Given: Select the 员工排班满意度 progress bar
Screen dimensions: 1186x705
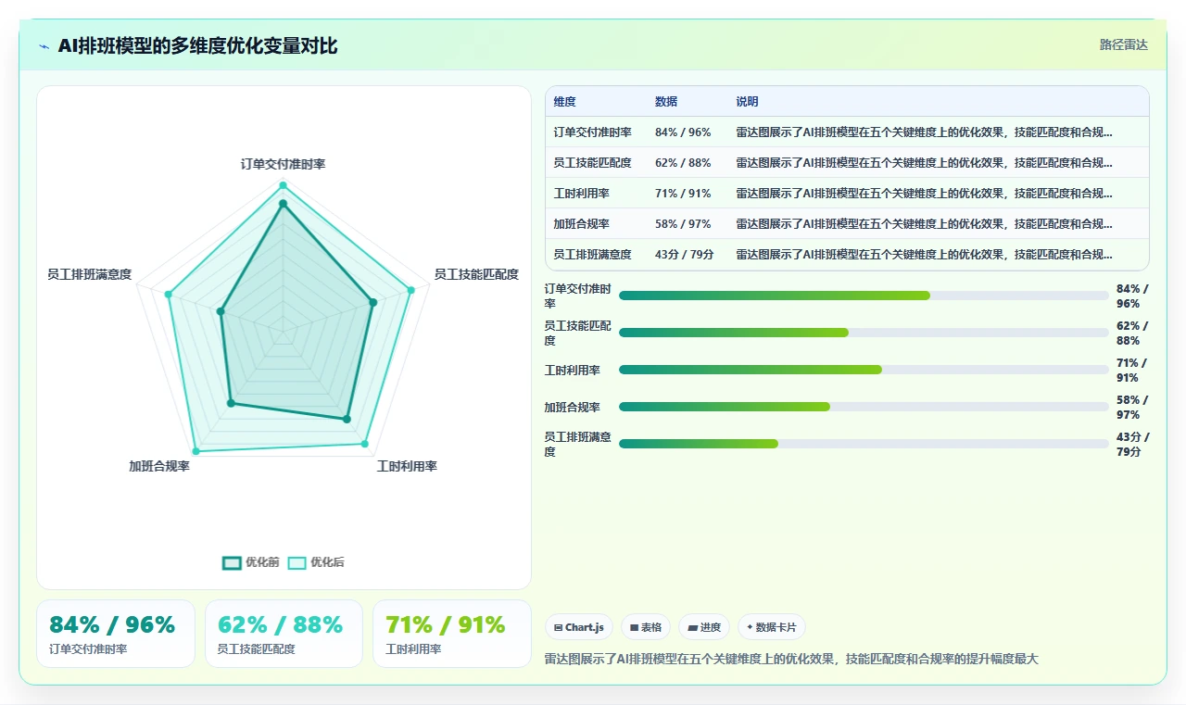Looking at the screenshot, I should pyautogui.click(x=864, y=444).
